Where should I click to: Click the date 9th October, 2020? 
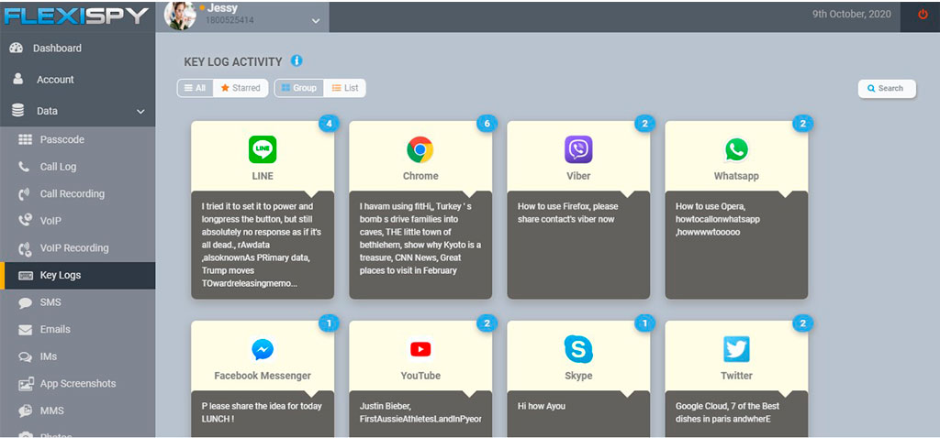coord(851,15)
